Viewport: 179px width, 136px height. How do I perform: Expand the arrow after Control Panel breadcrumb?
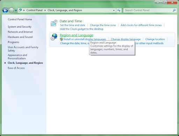(45, 10)
